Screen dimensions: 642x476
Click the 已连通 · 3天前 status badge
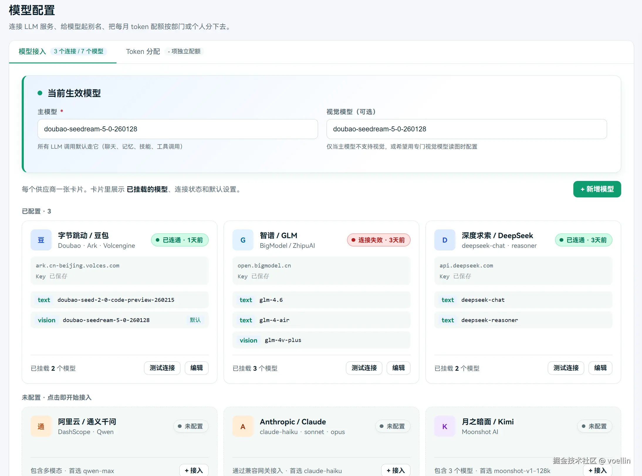[584, 240]
